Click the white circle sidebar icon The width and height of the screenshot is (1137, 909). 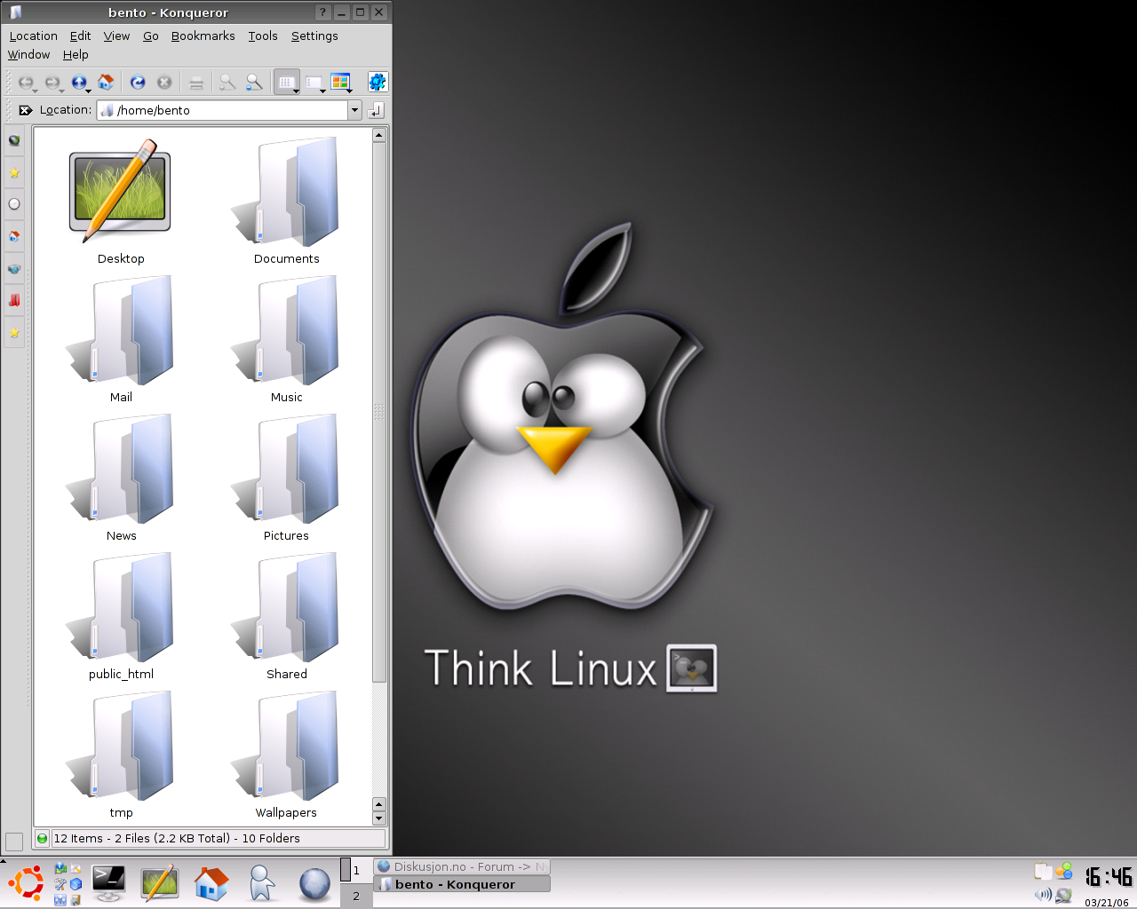[x=14, y=204]
